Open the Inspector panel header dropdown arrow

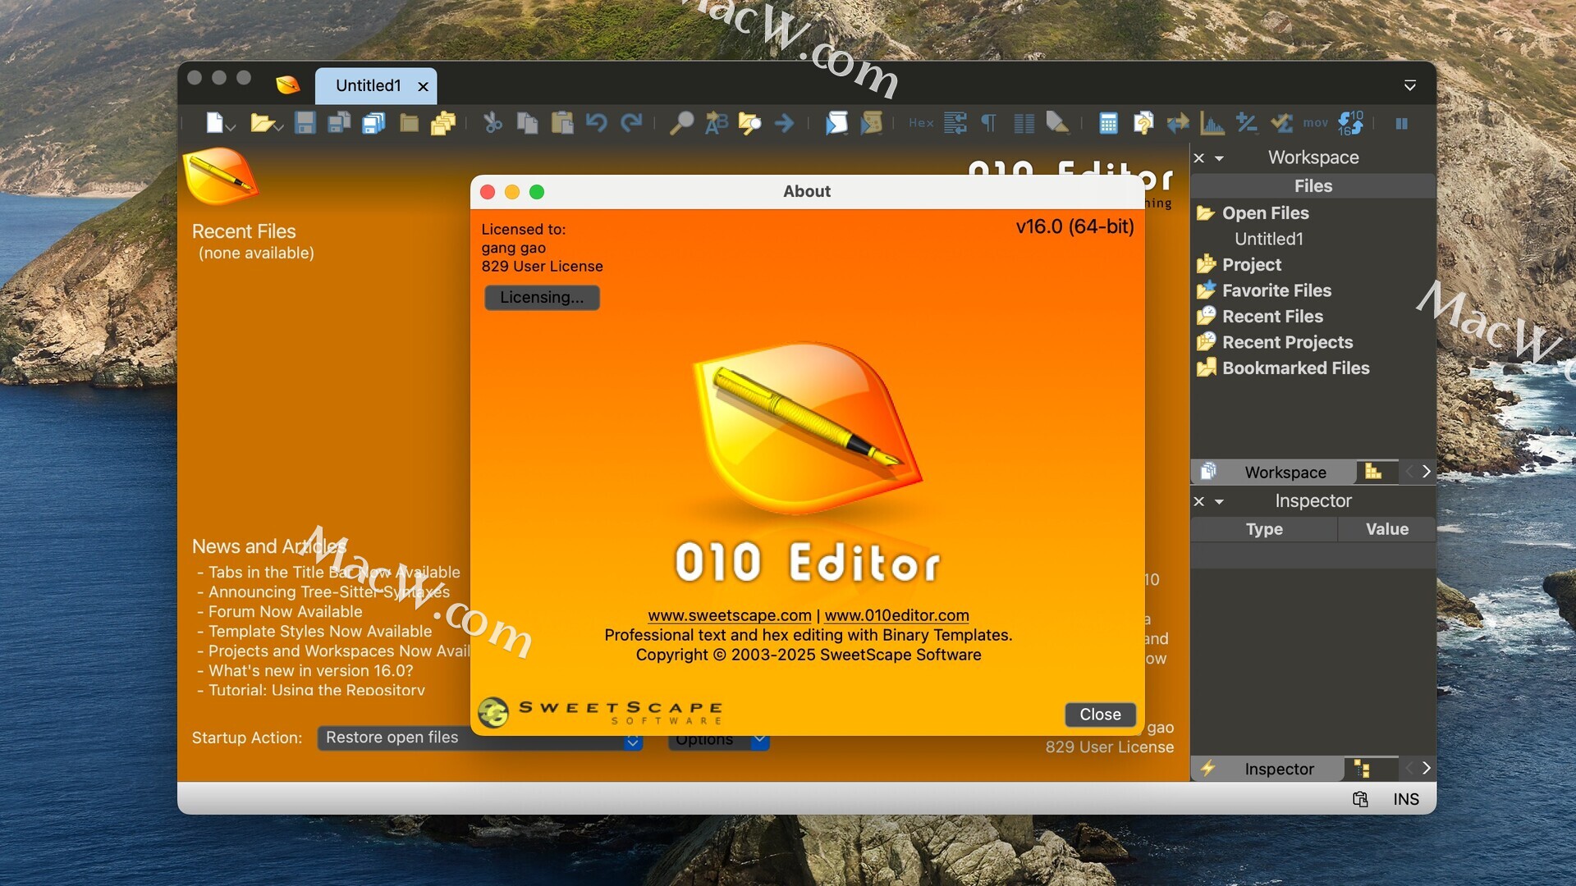(x=1219, y=501)
